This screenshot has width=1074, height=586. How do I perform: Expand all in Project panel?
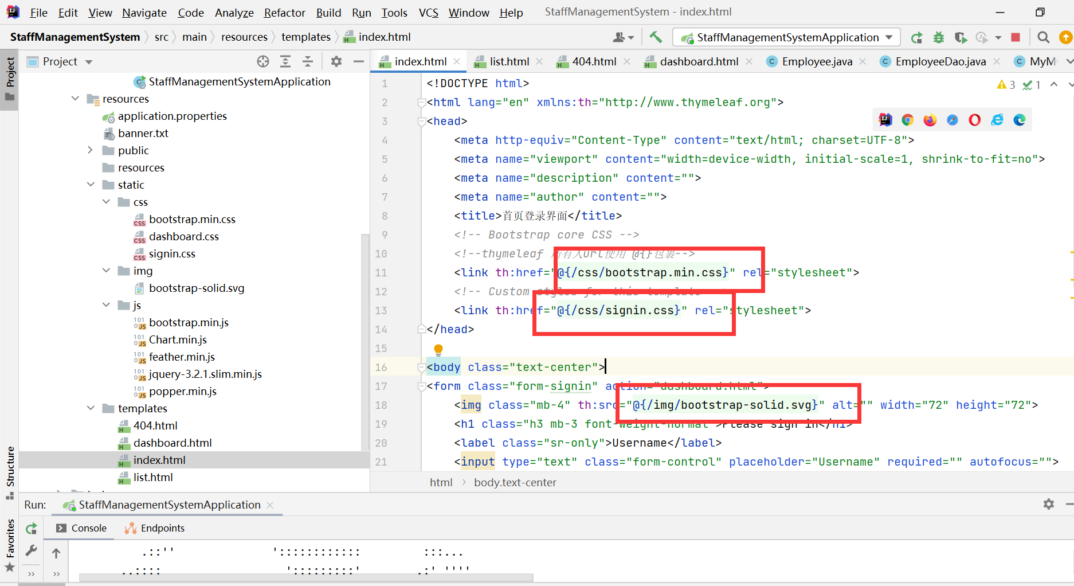285,61
